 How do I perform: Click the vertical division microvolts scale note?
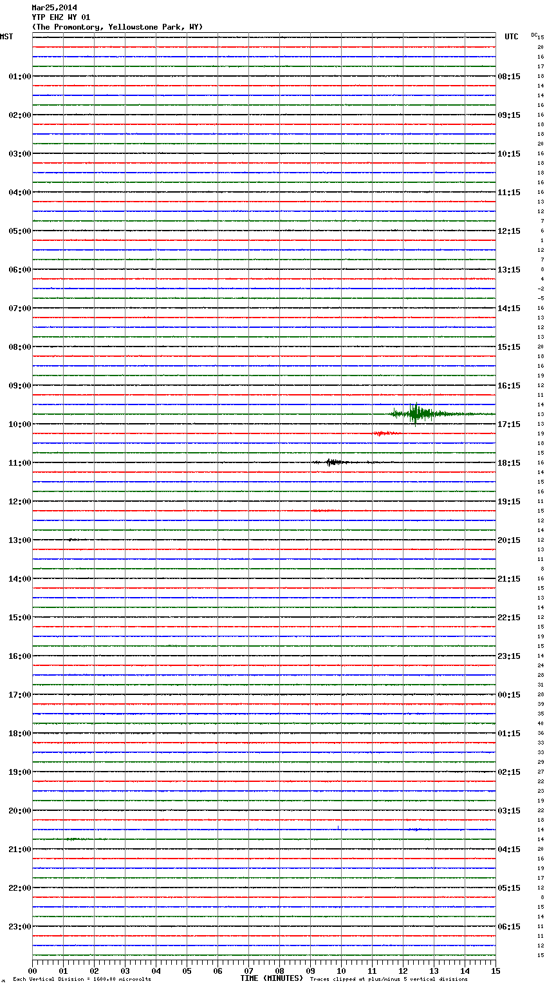point(82,980)
